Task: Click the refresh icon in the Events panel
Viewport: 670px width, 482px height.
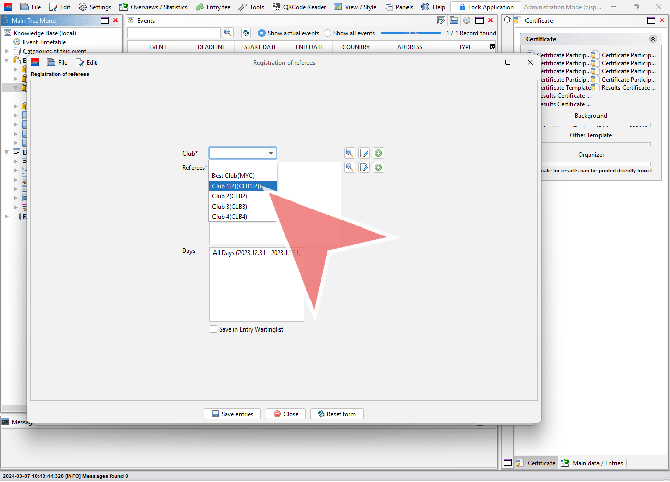Action: point(246,33)
